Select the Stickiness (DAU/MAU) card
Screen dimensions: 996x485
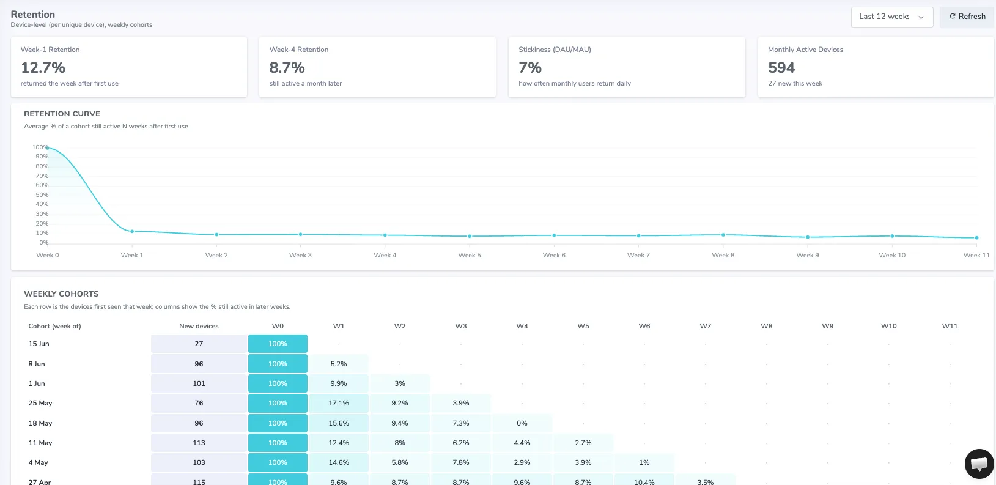627,67
